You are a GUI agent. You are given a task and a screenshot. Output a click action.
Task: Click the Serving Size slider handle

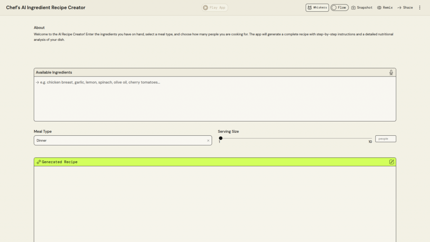(221, 138)
